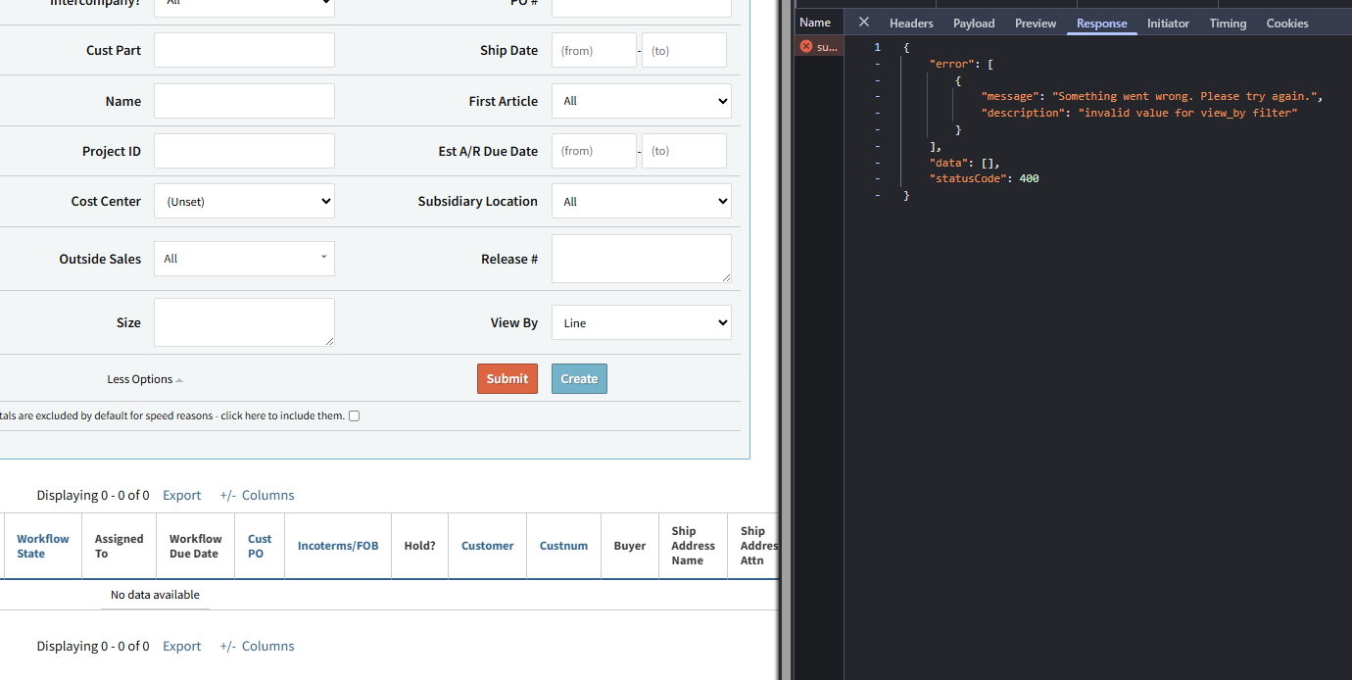Screen dimensions: 1352x680
Task: Open the Headers tab
Action: click(911, 24)
